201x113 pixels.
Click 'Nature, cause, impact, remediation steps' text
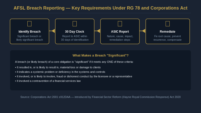tap(120, 38)
